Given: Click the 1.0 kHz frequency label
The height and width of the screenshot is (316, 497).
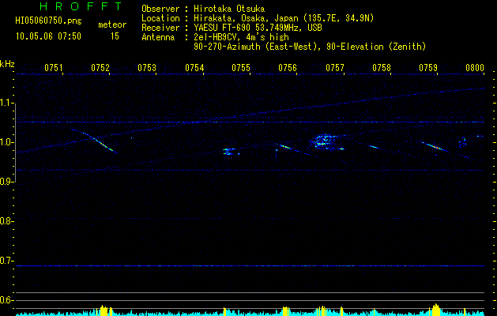Looking at the screenshot, I should pyautogui.click(x=6, y=142).
